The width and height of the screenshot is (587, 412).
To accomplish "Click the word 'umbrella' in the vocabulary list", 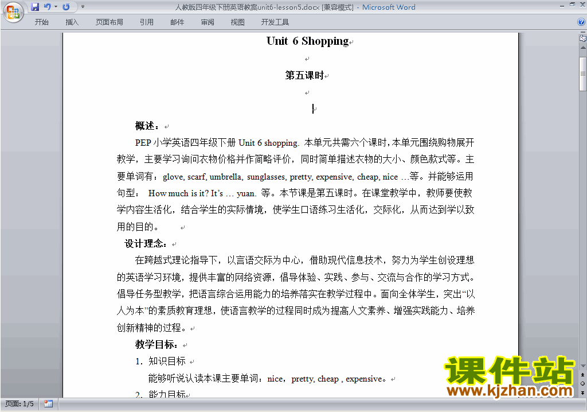I will [x=226, y=177].
